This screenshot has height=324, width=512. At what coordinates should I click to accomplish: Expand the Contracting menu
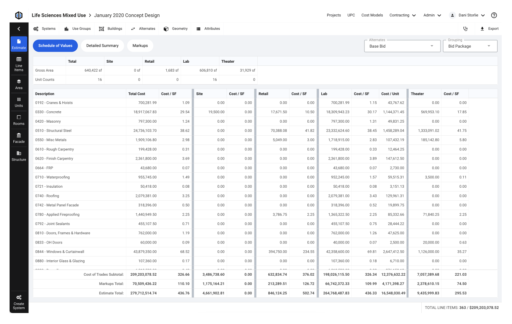pyautogui.click(x=402, y=15)
